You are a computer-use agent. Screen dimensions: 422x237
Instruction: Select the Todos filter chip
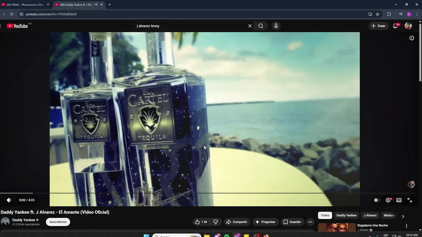[x=325, y=215]
